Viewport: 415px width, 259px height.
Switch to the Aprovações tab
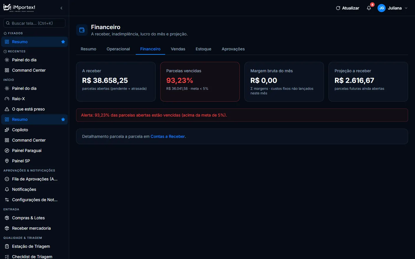pos(233,49)
